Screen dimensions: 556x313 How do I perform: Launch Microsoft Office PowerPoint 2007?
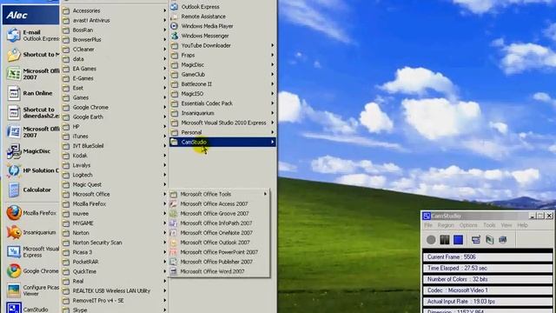[x=219, y=252]
